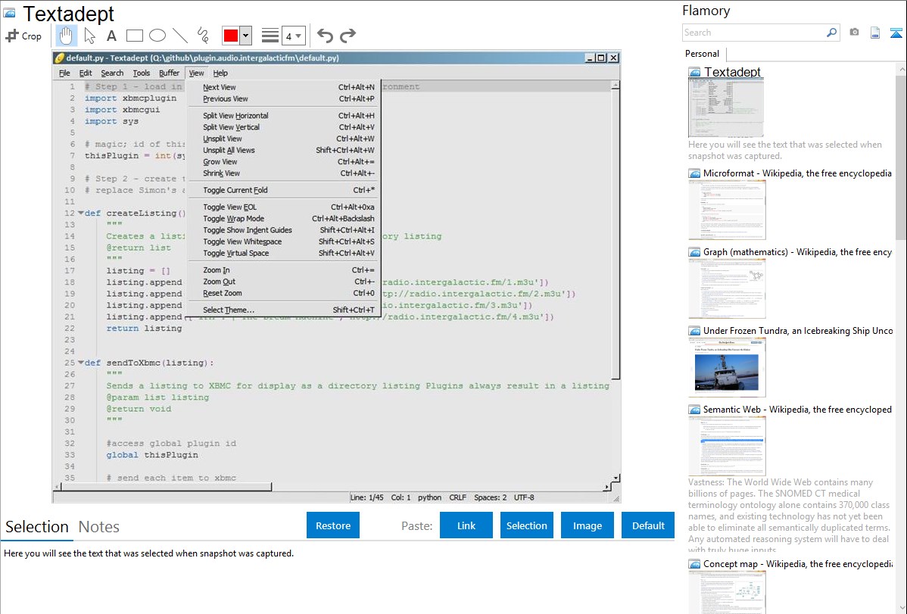Open the Textadept snapshot thumbnail
Viewport: 907px width, 614px height.
pos(726,108)
